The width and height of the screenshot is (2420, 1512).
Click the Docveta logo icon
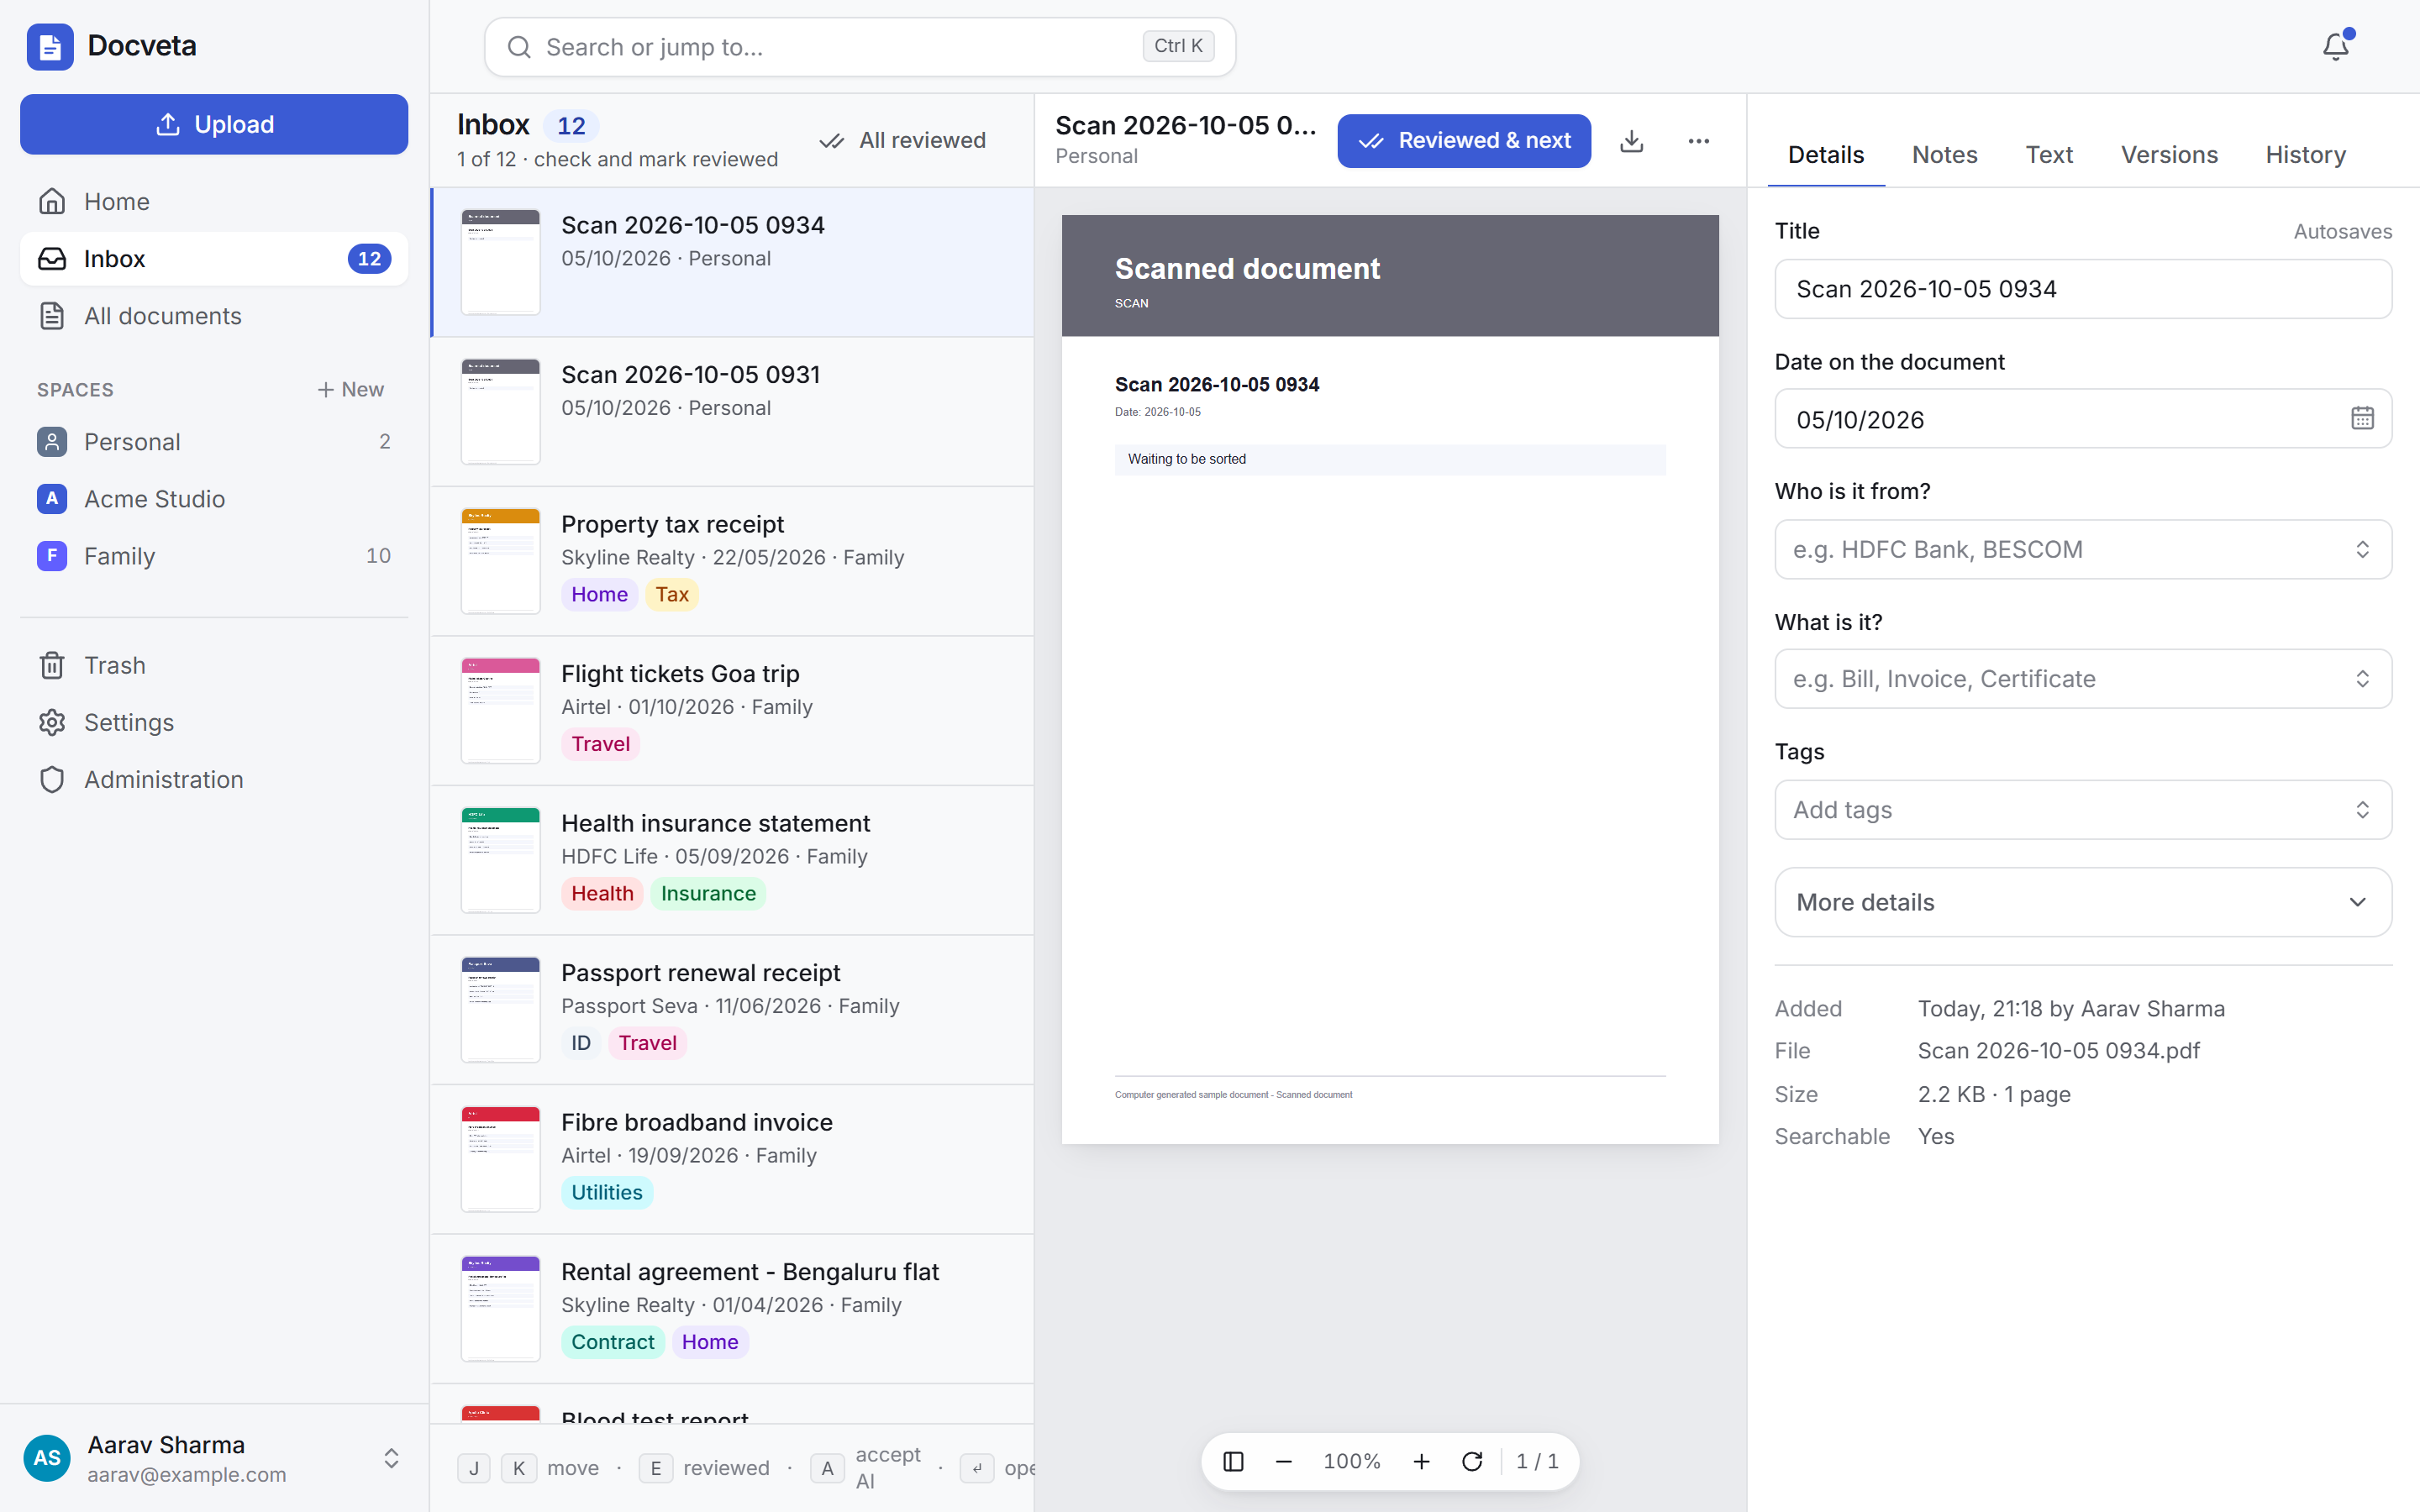(50, 46)
